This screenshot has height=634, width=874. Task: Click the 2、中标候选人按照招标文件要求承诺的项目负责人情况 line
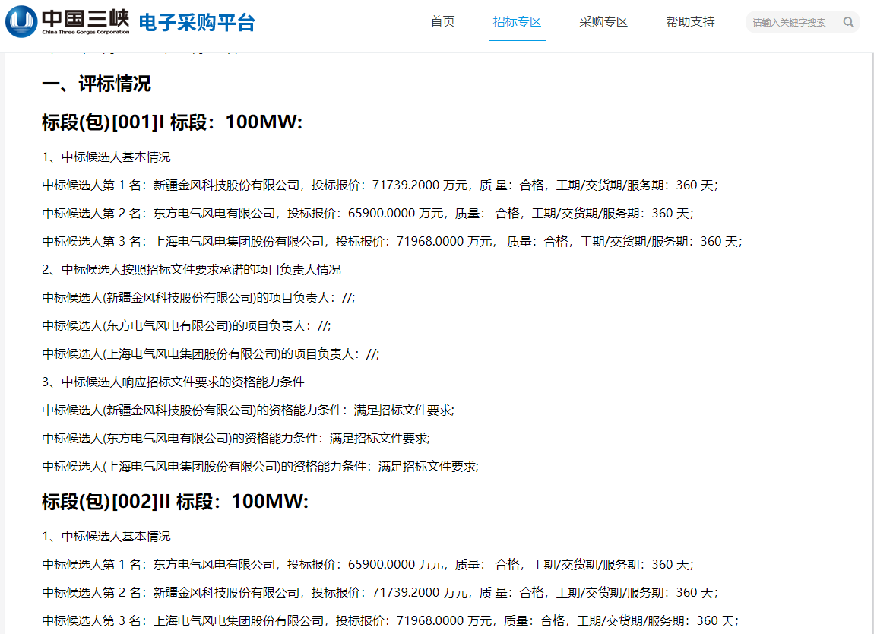pos(192,269)
